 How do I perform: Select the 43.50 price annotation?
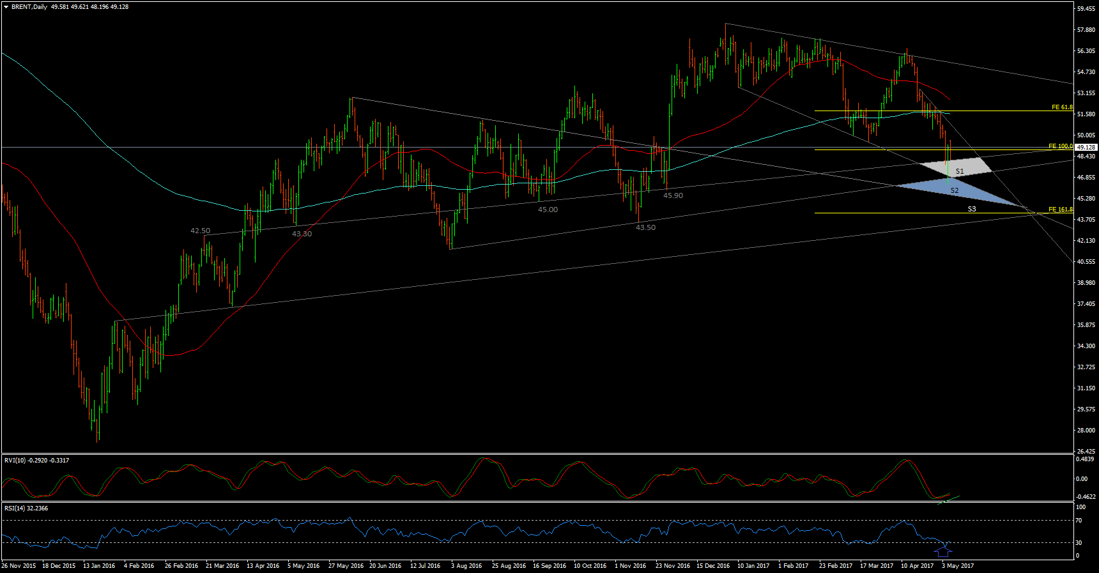[x=645, y=227]
